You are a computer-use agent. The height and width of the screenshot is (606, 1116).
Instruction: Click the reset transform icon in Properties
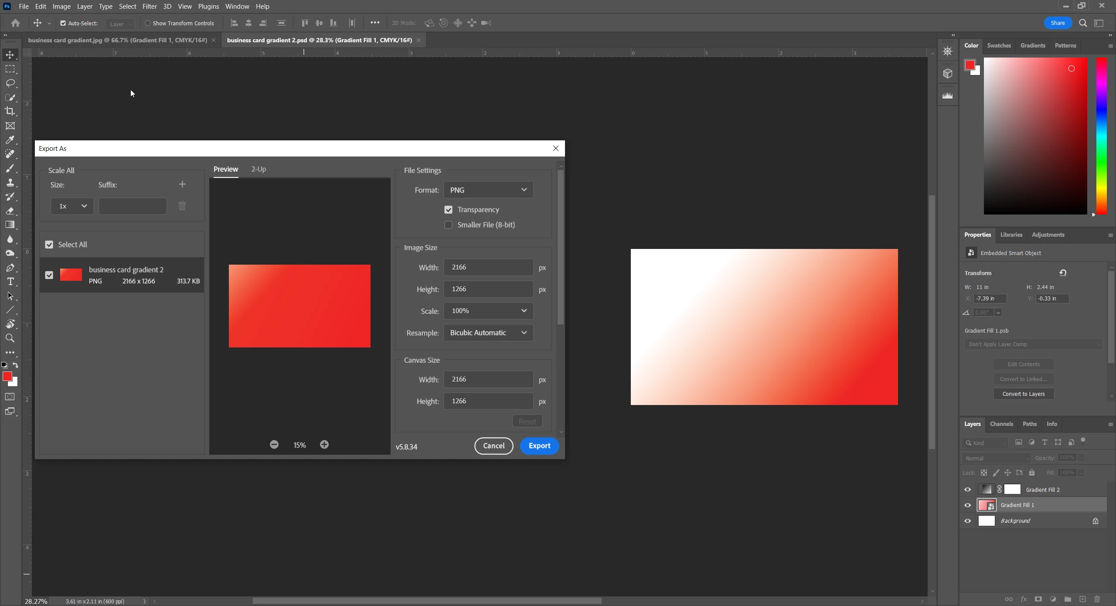1063,273
